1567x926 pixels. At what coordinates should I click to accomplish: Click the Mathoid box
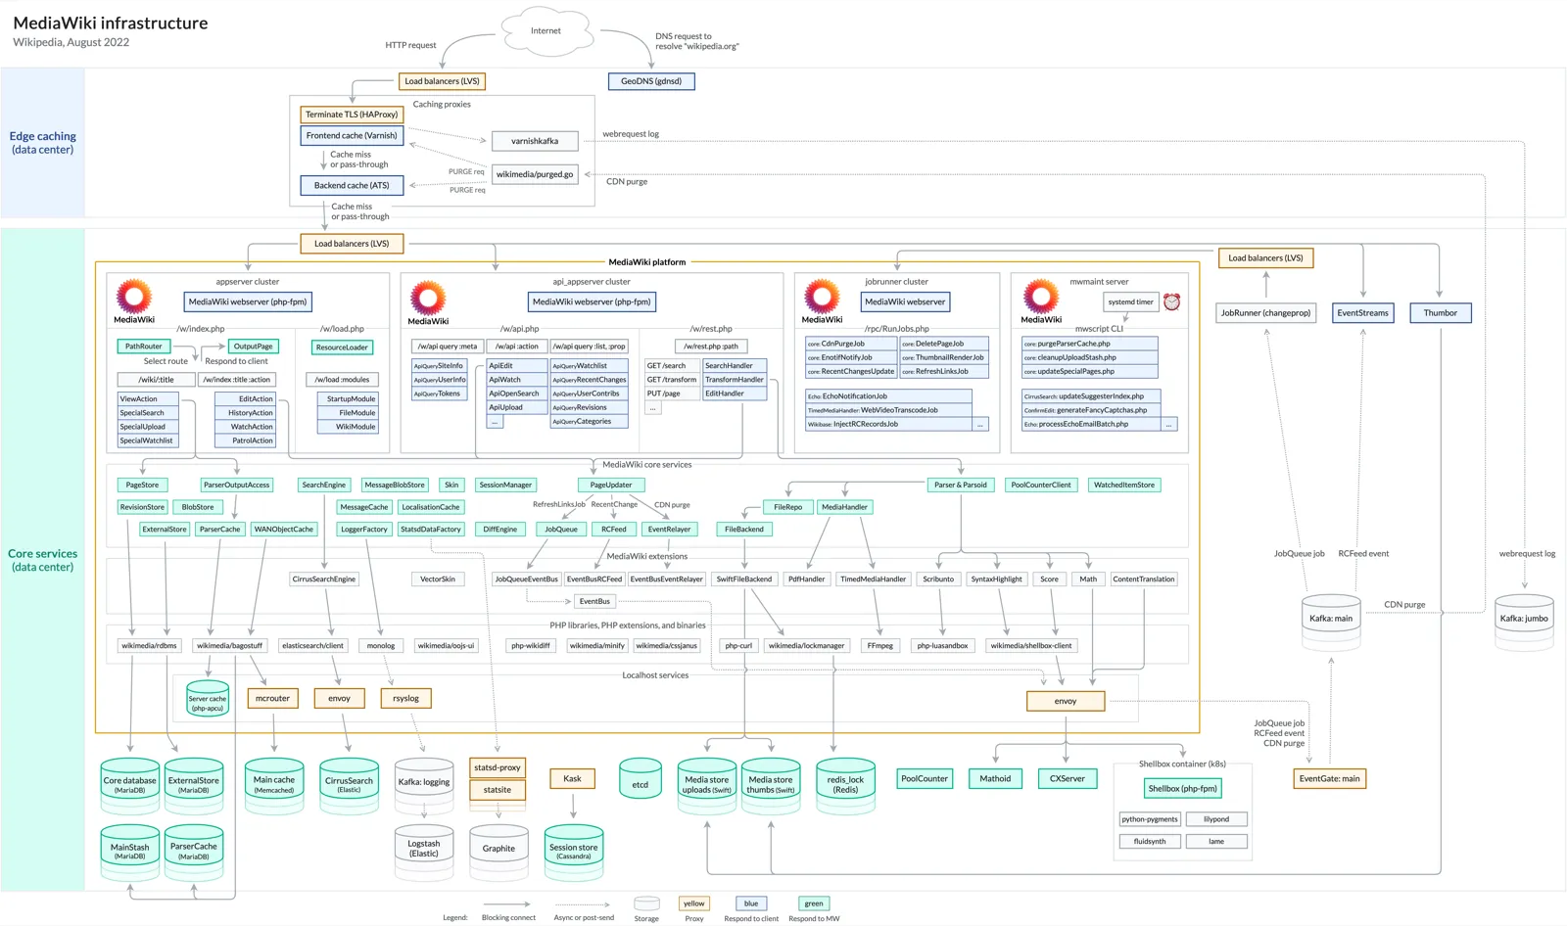[995, 779]
